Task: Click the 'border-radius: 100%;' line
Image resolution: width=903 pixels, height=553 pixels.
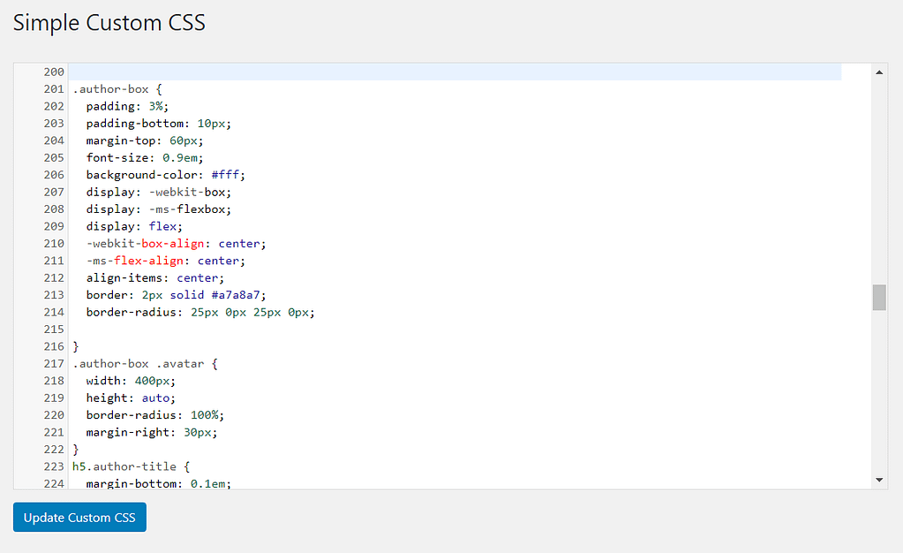Action: [x=155, y=414]
